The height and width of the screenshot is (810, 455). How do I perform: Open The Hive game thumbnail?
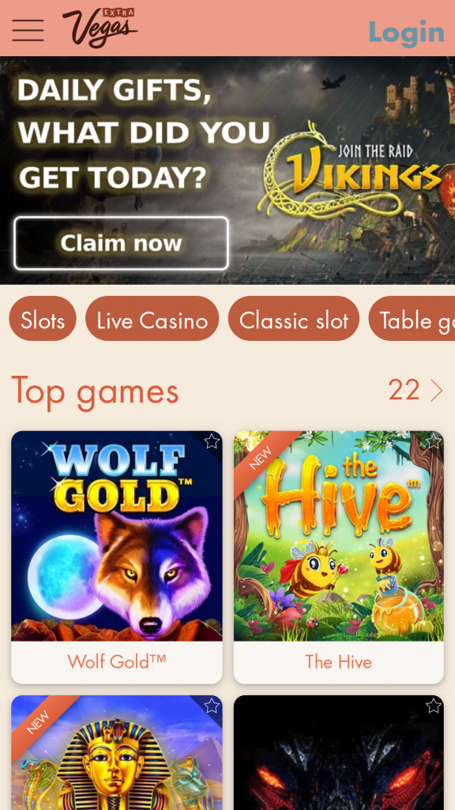(338, 536)
